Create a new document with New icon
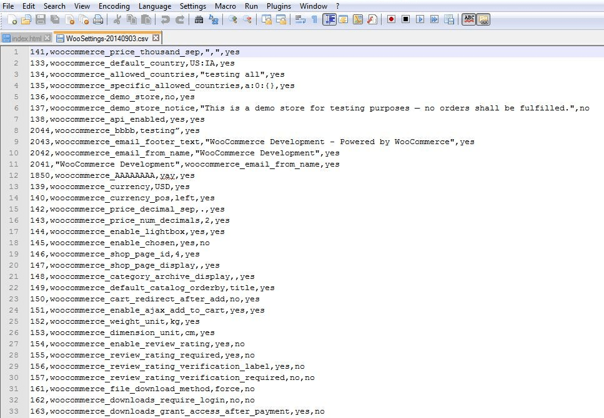Screen dimensions: 604x418 coord(12,19)
